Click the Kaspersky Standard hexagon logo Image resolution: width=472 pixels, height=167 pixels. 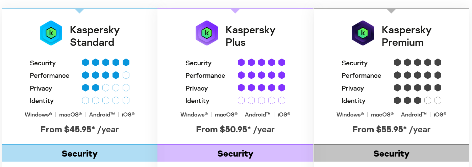51,33
